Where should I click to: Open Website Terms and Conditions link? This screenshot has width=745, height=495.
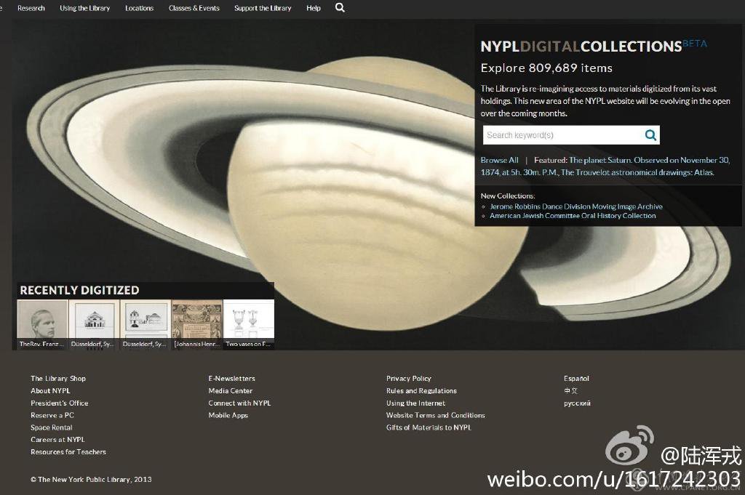coord(436,415)
